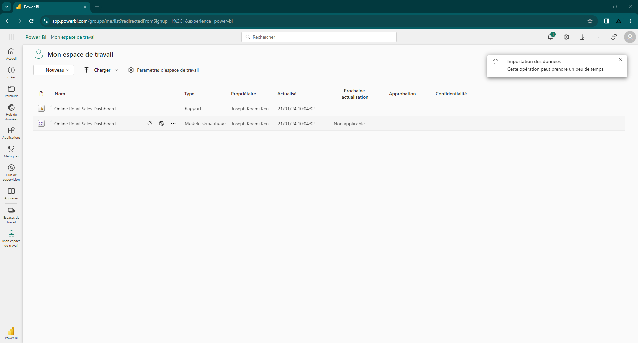Sort by the Propriétaire column header

click(243, 94)
